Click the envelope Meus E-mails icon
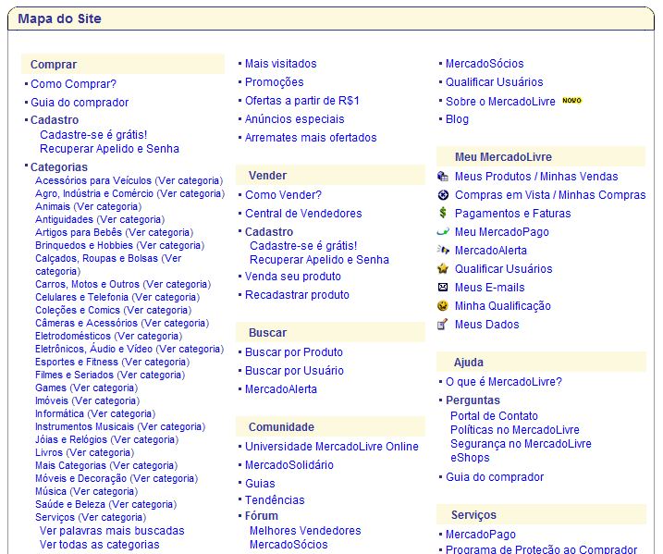This screenshot has width=663, height=554. point(443,288)
